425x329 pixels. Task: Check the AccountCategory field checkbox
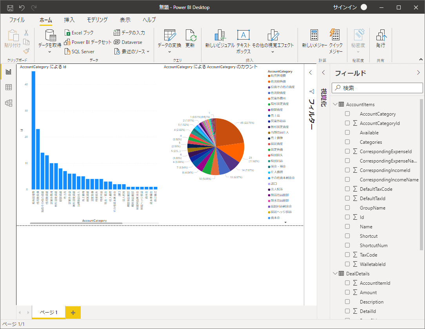click(347, 114)
